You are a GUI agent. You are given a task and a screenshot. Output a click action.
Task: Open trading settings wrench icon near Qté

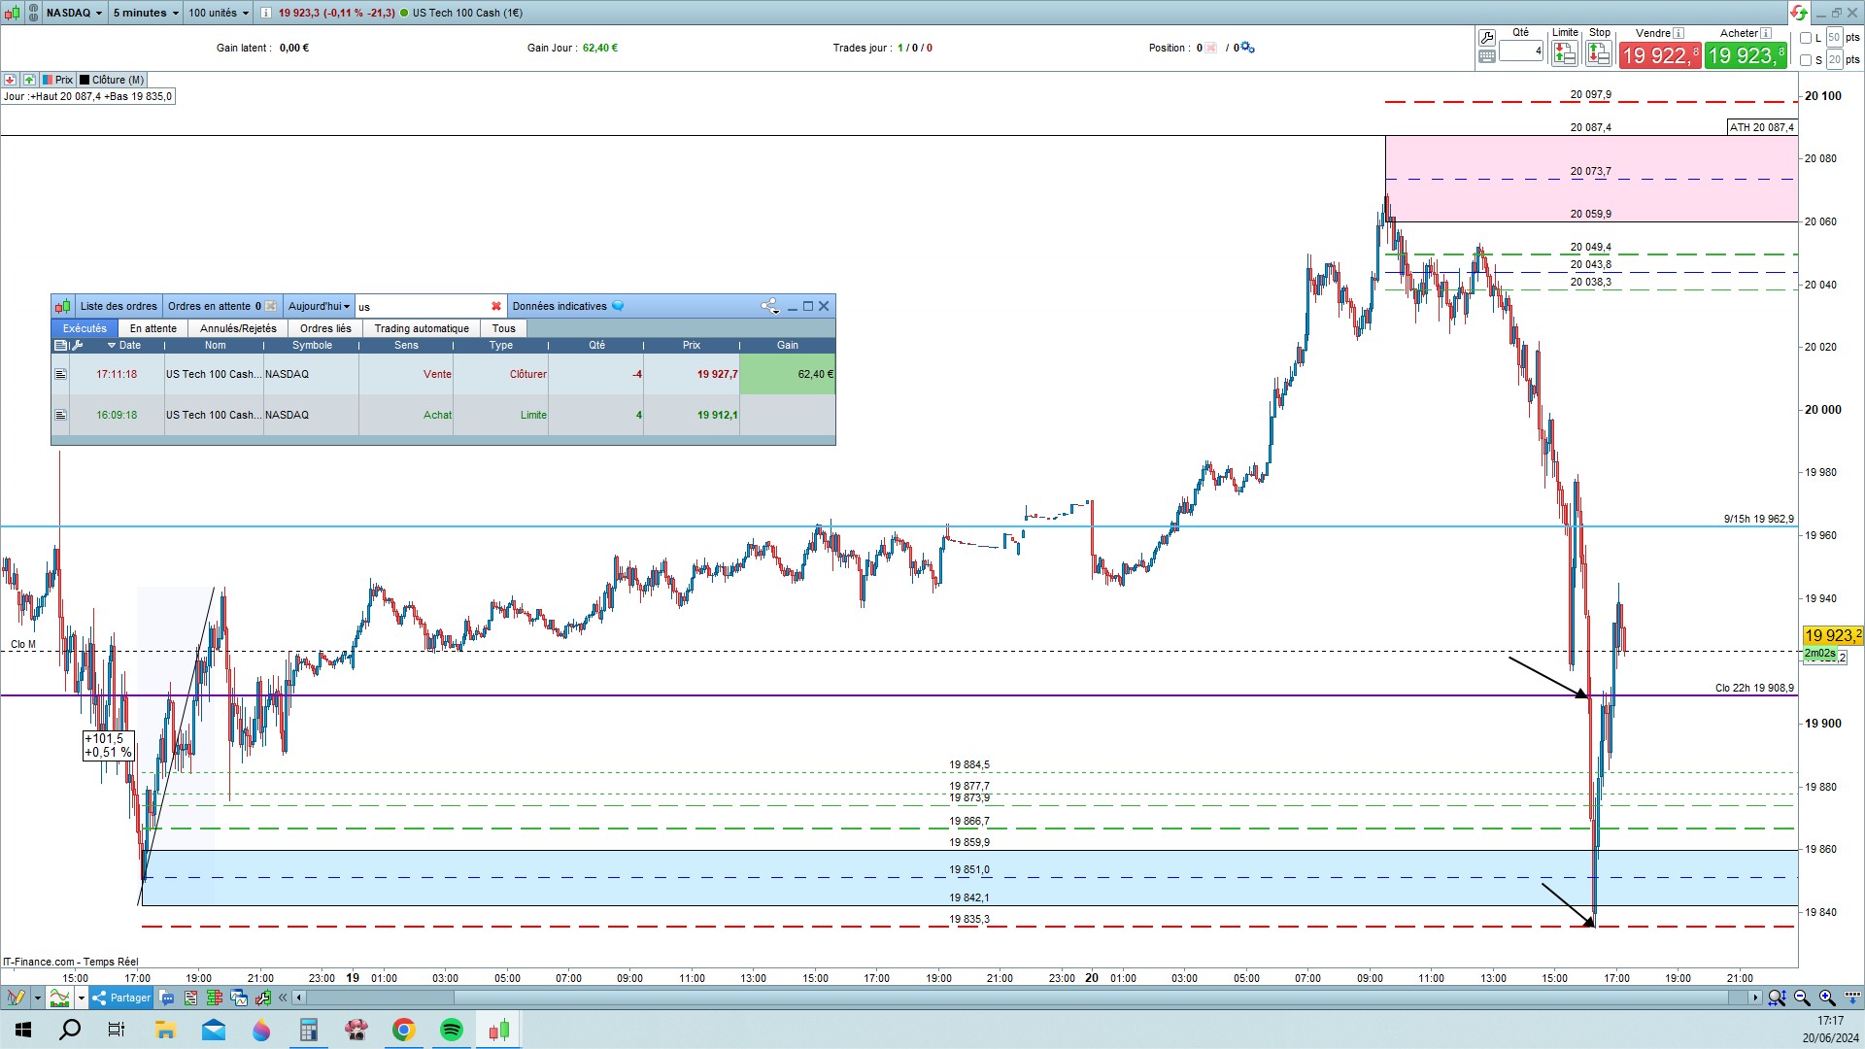pyautogui.click(x=1486, y=38)
